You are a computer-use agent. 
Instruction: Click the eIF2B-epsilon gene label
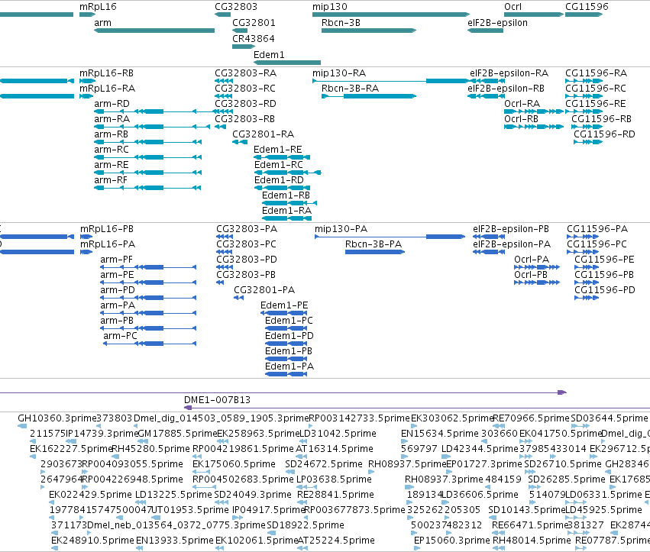[x=497, y=23]
